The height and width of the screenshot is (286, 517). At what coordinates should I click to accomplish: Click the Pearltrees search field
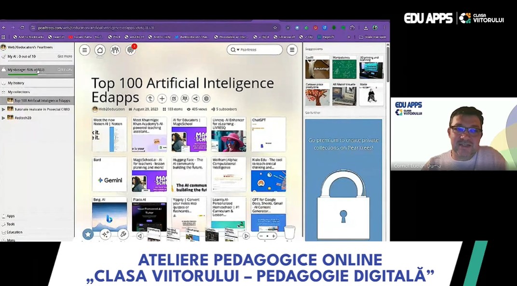pyautogui.click(x=255, y=50)
